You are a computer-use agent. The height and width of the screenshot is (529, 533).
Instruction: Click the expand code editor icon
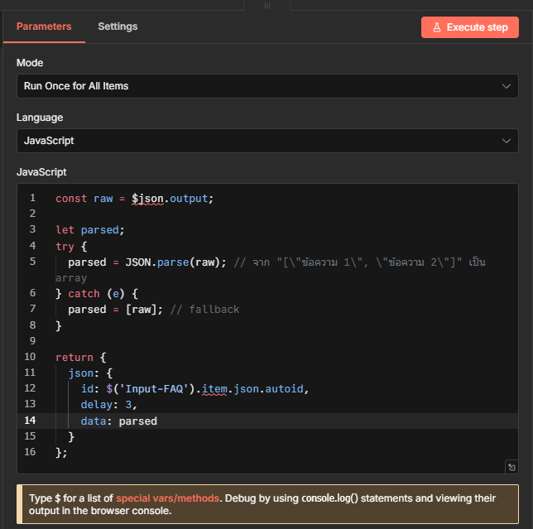(x=511, y=467)
